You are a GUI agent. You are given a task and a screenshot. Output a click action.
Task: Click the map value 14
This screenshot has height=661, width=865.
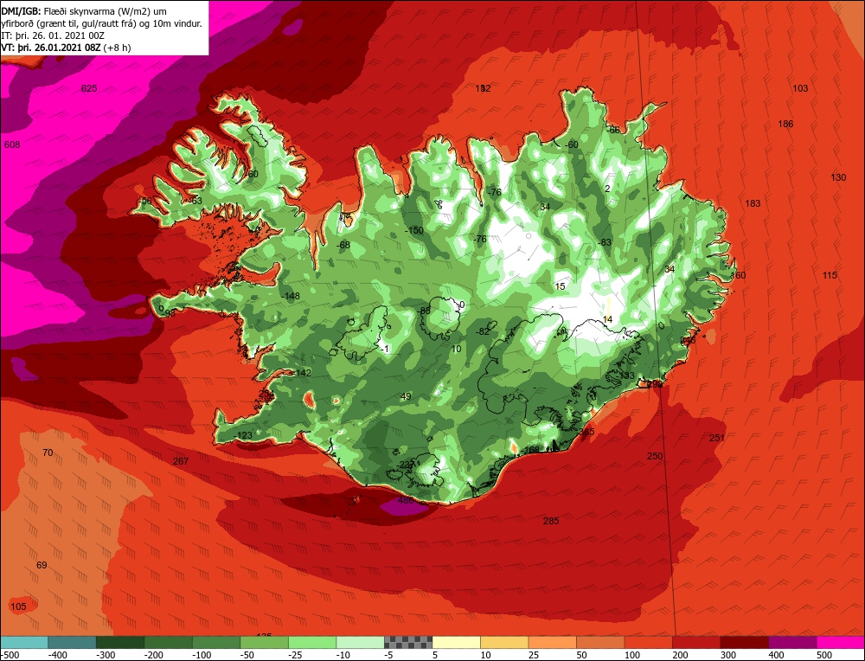point(608,319)
